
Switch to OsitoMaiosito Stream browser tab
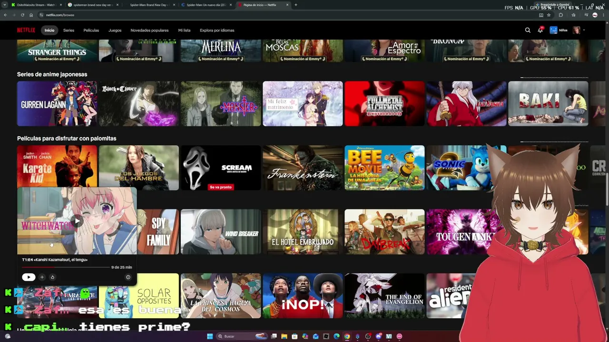point(37,5)
